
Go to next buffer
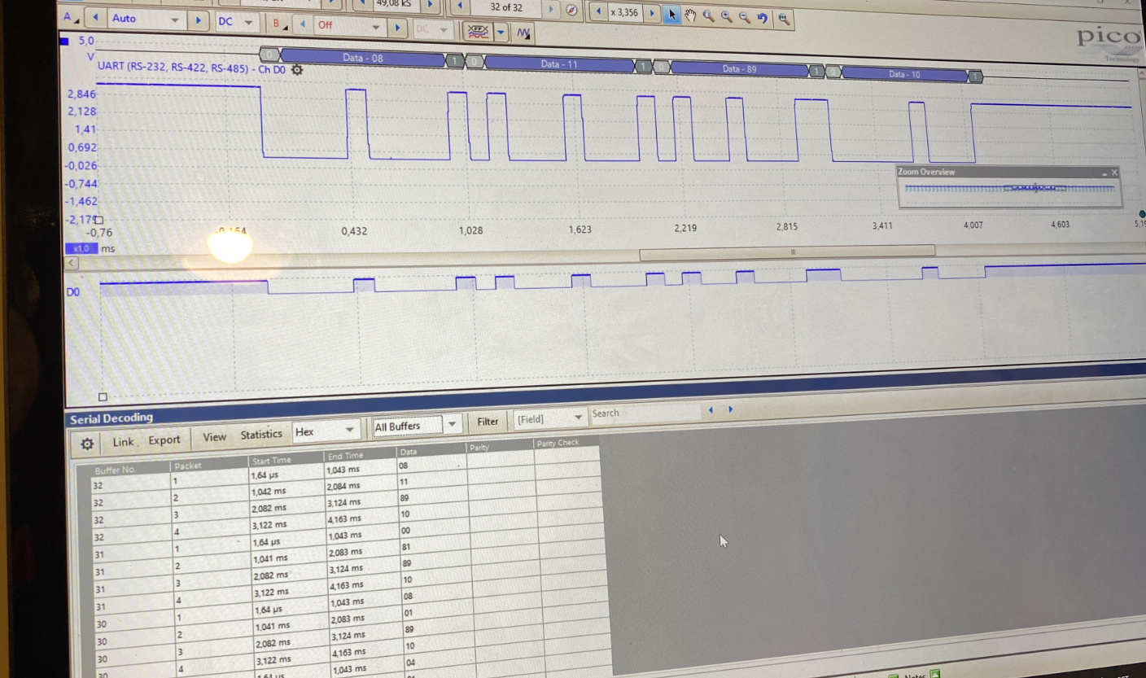tap(552, 10)
